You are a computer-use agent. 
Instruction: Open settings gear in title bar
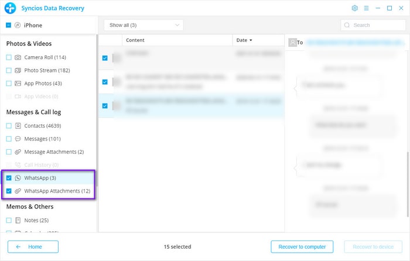[354, 8]
